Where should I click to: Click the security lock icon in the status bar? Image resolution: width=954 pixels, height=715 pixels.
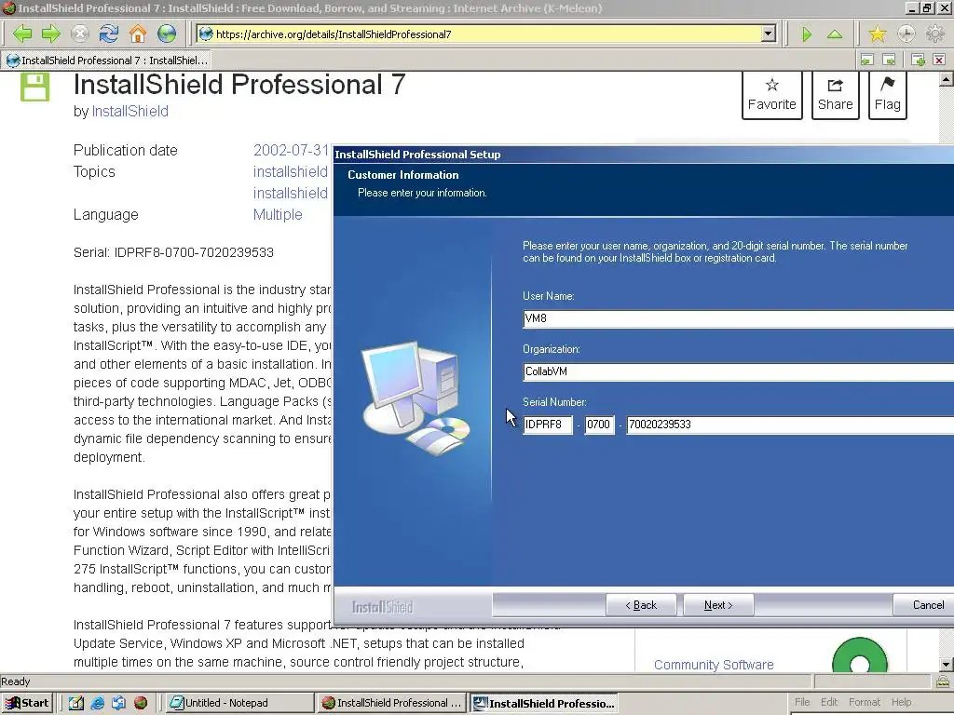[943, 681]
